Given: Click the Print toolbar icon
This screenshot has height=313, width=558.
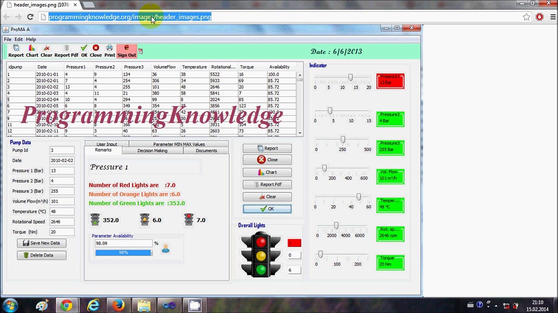Looking at the screenshot, I should [109, 51].
